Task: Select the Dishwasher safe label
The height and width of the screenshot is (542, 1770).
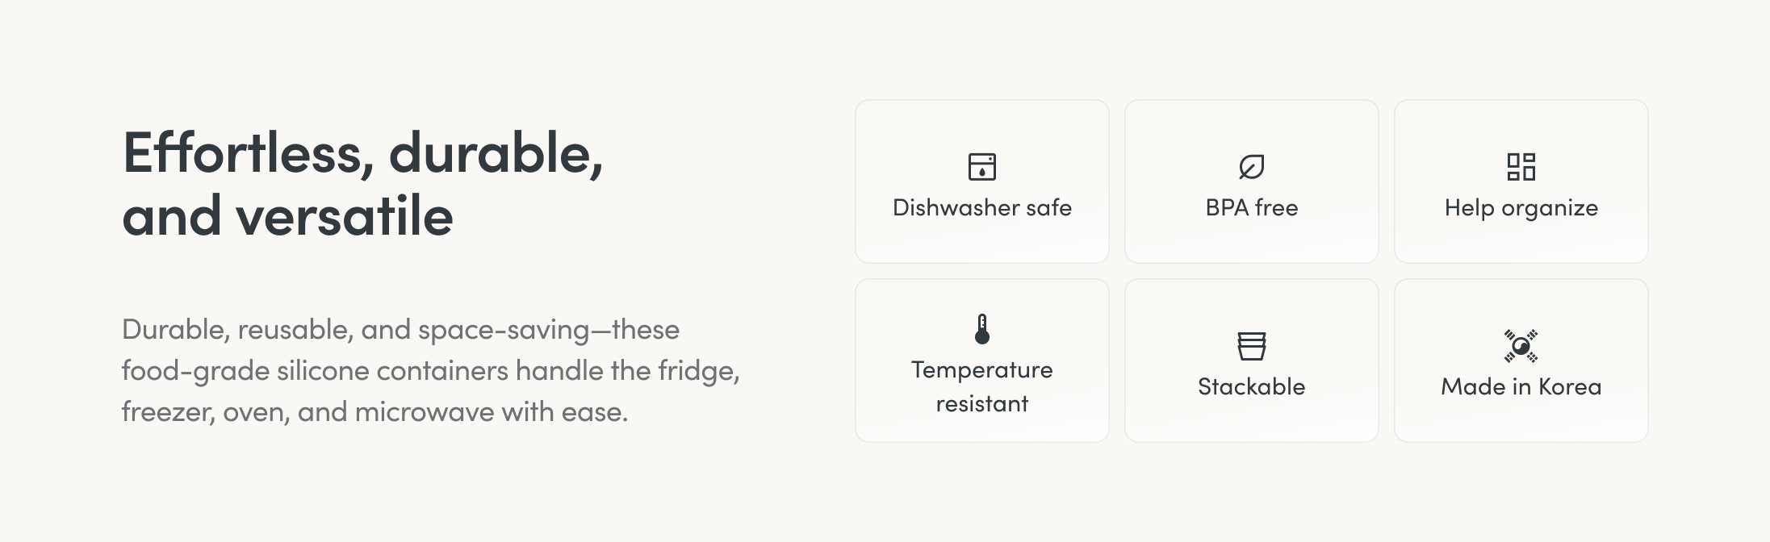Action: coord(981,208)
